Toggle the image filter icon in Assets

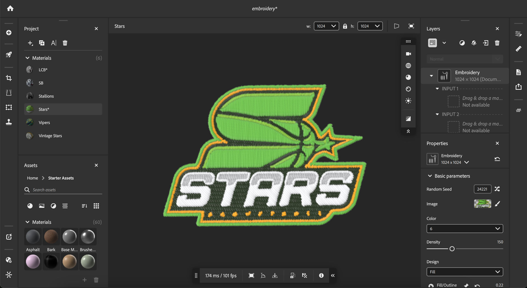(x=42, y=206)
